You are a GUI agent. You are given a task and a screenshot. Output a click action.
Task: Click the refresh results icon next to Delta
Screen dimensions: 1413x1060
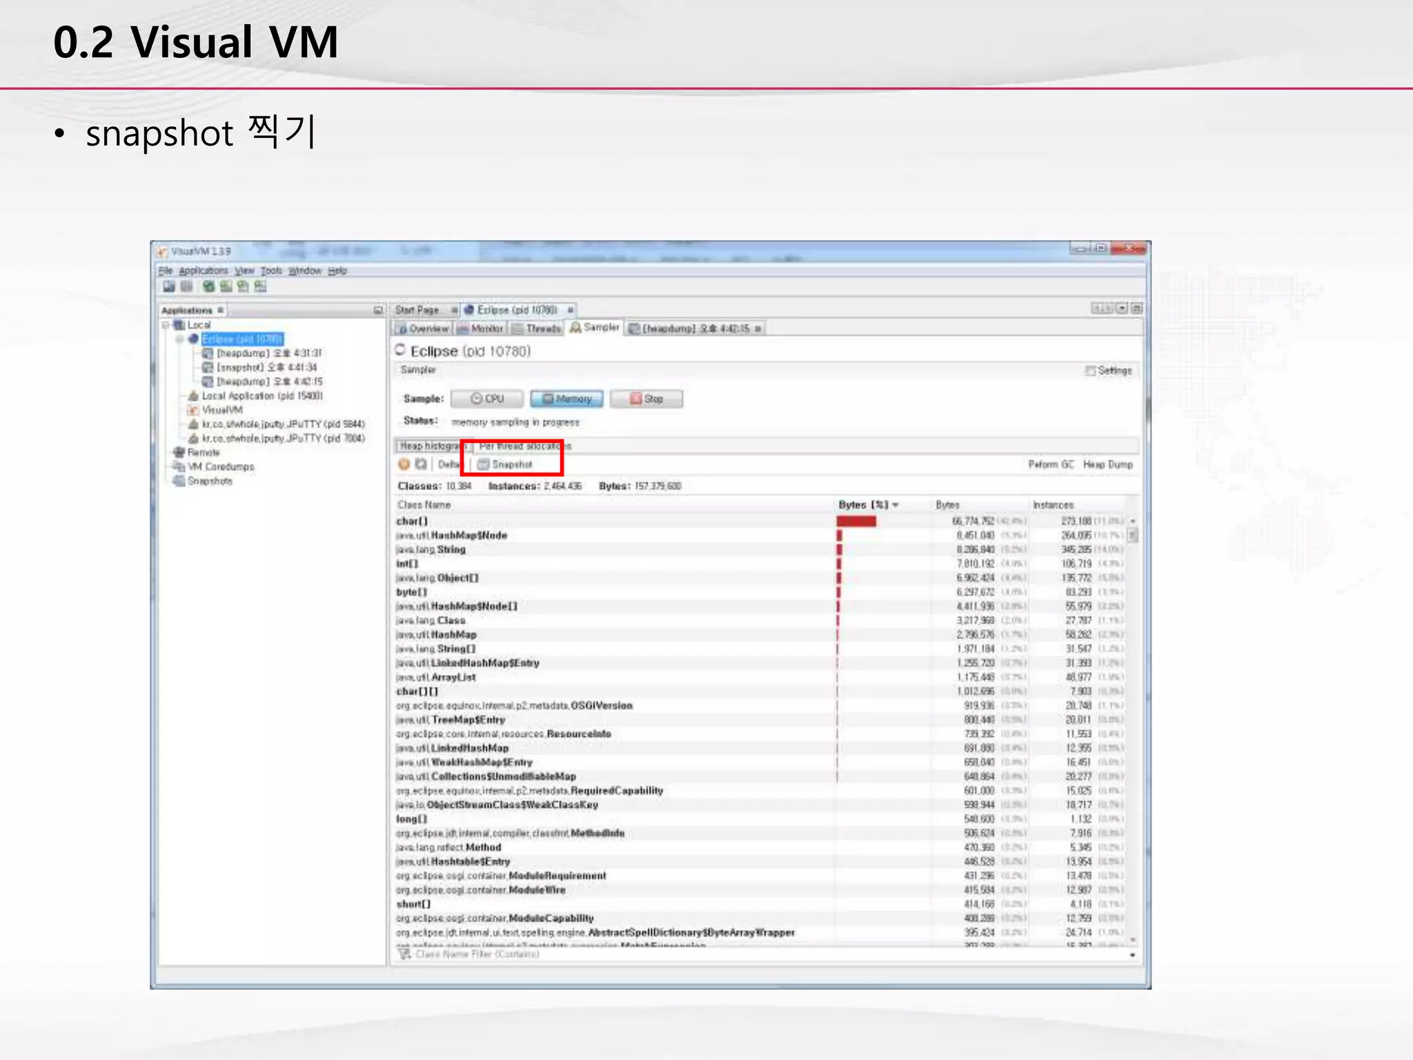[421, 464]
